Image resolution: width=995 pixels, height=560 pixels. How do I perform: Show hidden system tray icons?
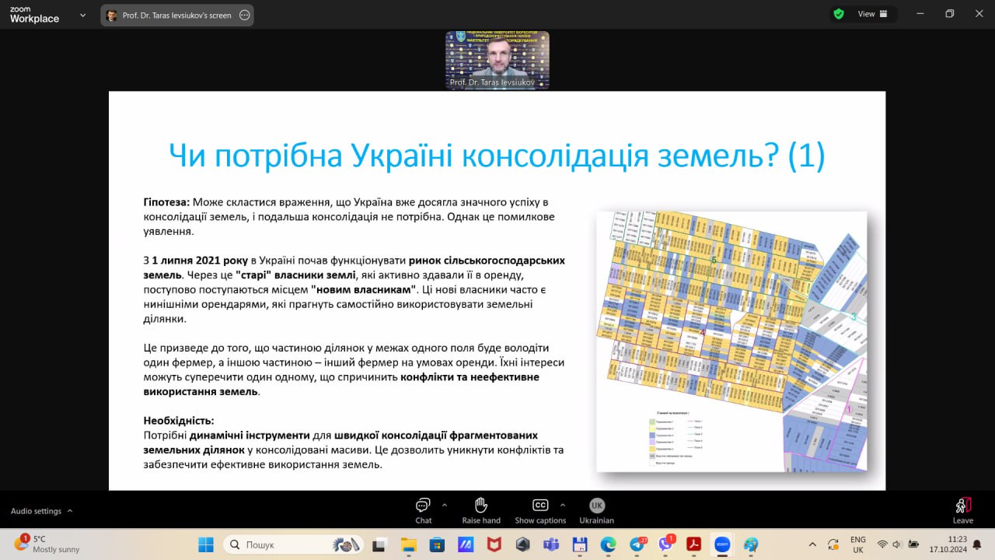(x=813, y=544)
